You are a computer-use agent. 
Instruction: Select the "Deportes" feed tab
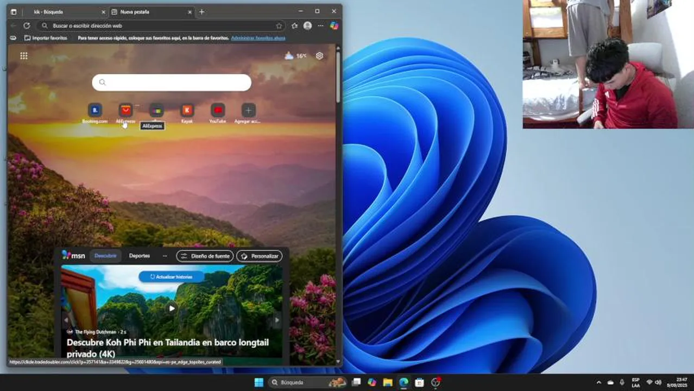140,256
